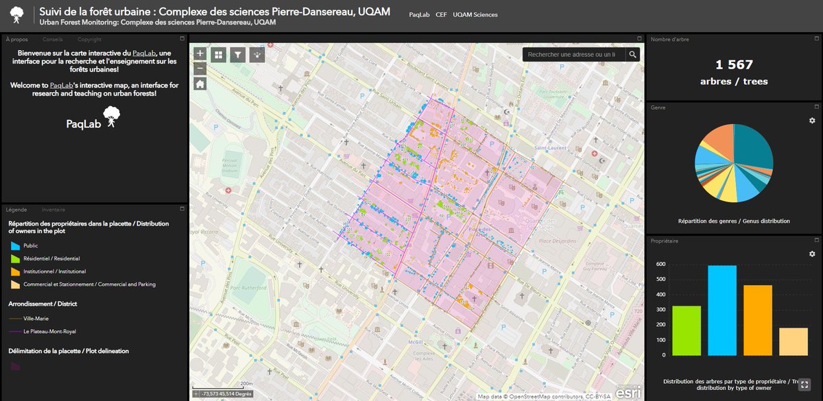Click the plot delineation purple legend swatch
Viewport: 823px width, 401px height.
click(16, 367)
